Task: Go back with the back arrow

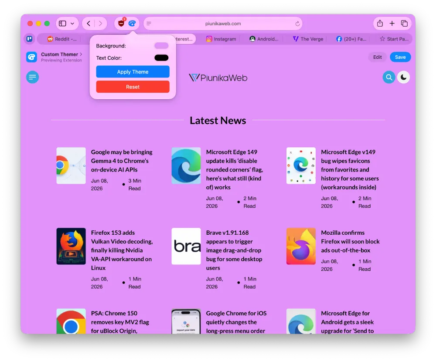Action: (x=89, y=24)
